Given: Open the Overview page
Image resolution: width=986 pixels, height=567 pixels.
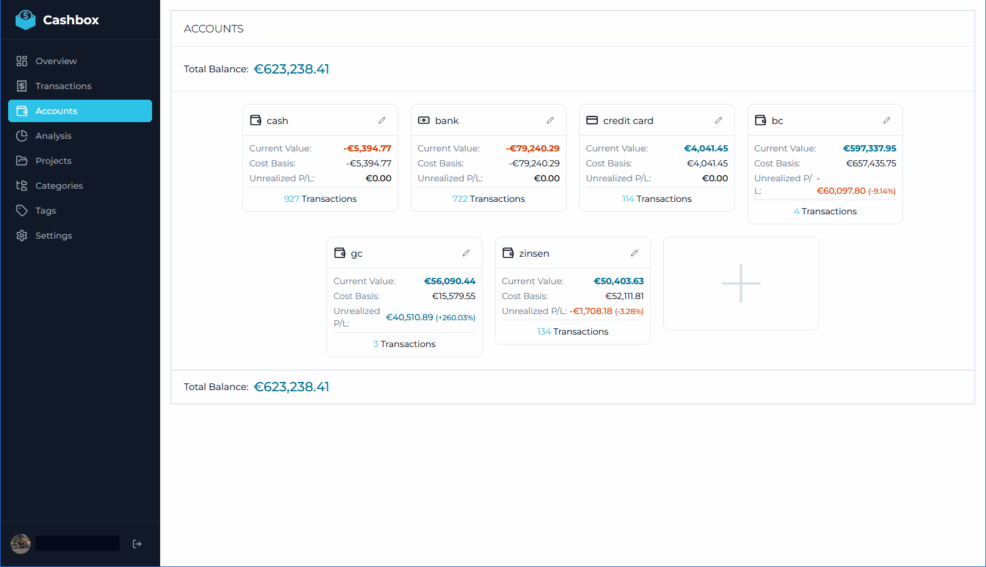Looking at the screenshot, I should 56,61.
